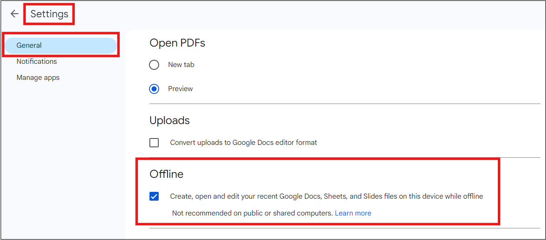Image resolution: width=546 pixels, height=240 pixels.
Task: Click the back arrow to exit Settings
Action: coord(14,13)
